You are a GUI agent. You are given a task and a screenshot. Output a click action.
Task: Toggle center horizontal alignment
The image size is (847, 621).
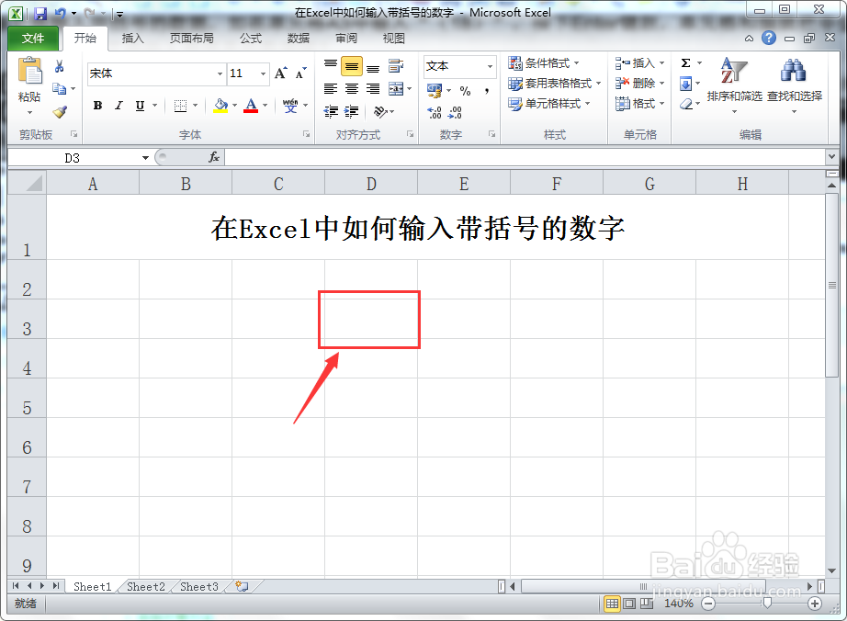pos(352,88)
